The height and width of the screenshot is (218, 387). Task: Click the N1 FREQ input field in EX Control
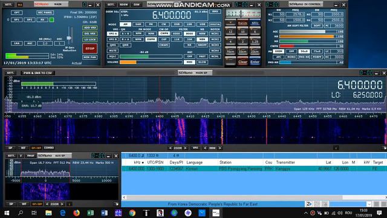(295, 15)
